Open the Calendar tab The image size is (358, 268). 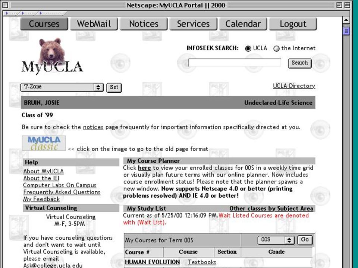tap(243, 24)
